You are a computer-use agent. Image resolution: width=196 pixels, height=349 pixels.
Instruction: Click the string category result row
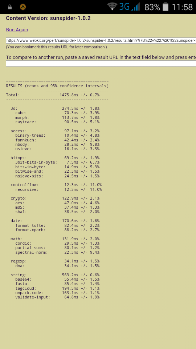tap(55, 275)
